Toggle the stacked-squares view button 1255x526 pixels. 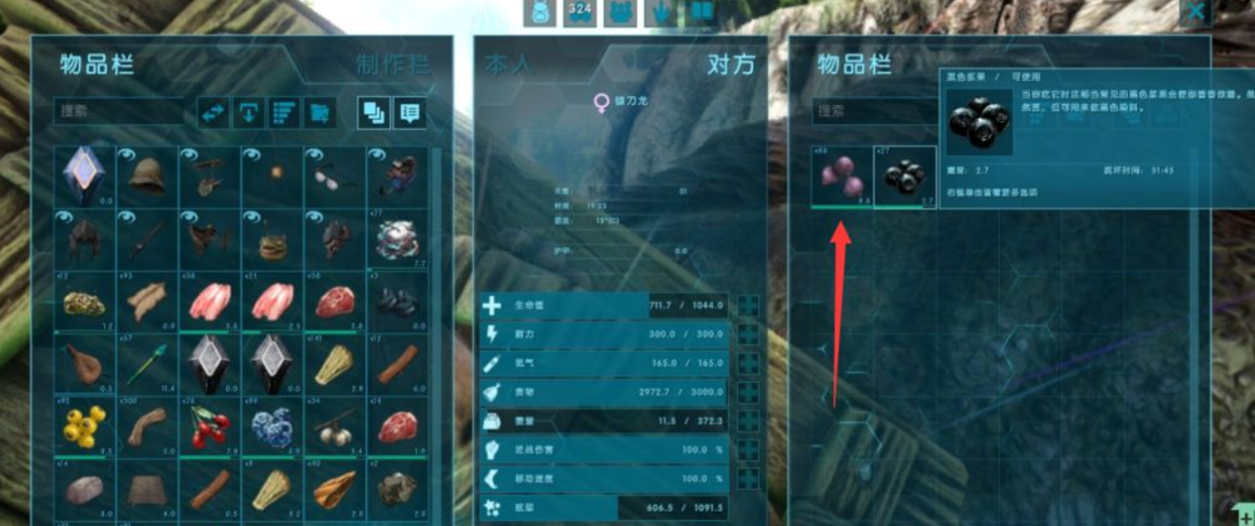coord(374,112)
